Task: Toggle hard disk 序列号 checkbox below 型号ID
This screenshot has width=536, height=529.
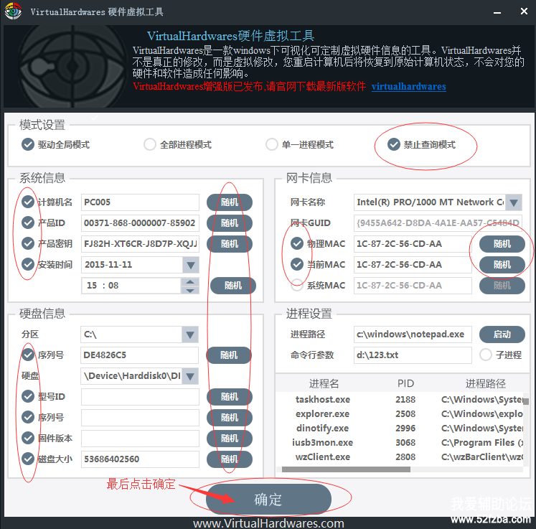Action: (x=28, y=418)
